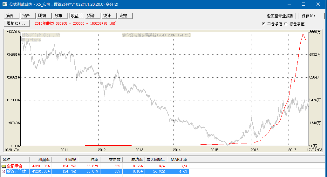Click 43201.05% in the 全部综合 row
The height and width of the screenshot is (177, 327).
pos(41,166)
